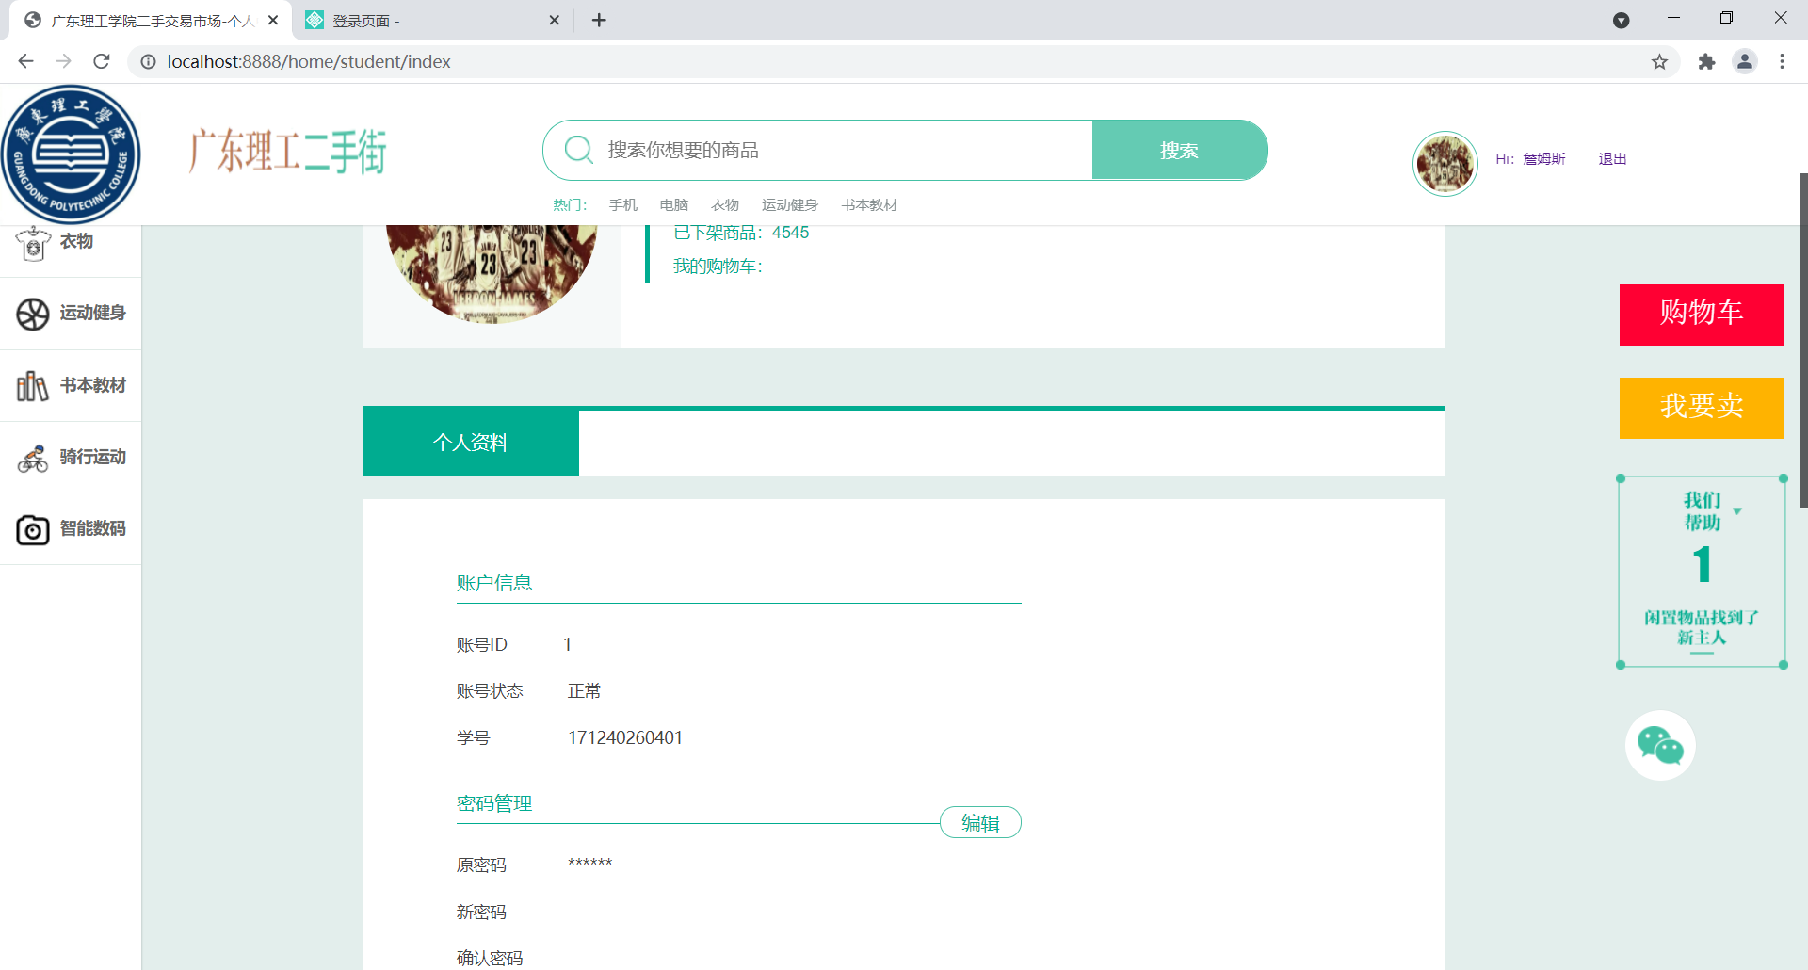Screen dimensions: 1808x970
Task: Select hot keyword 运动健身
Action: 790,205
